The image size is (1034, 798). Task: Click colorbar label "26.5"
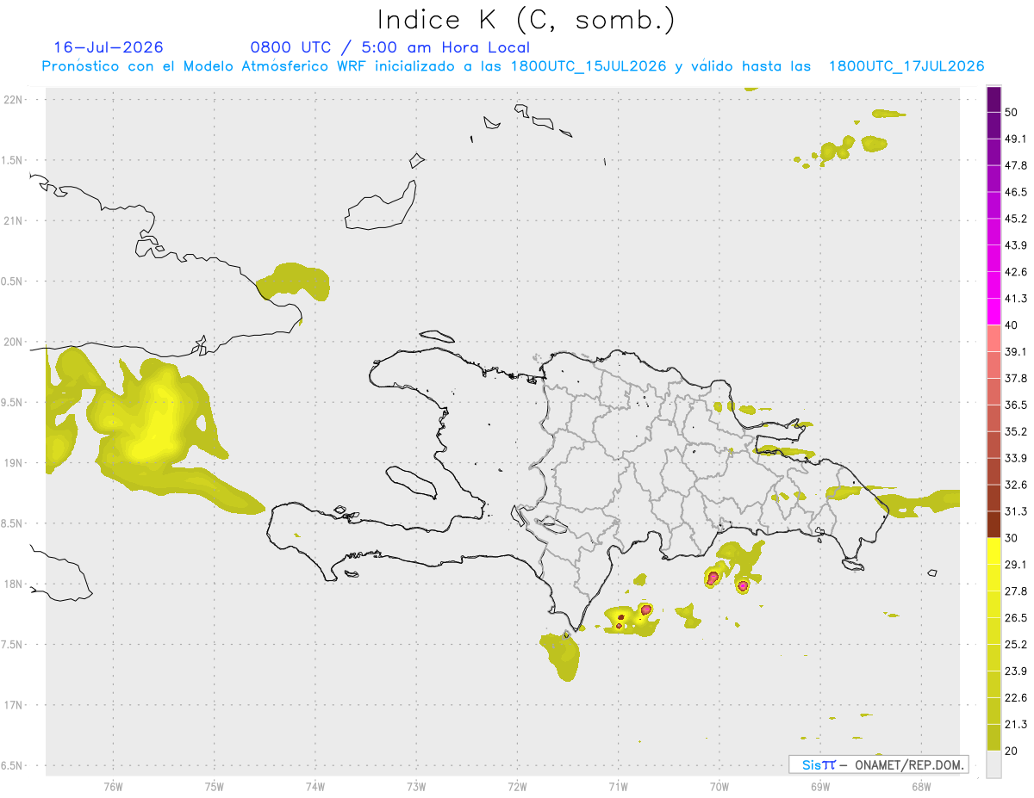[x=1016, y=618]
